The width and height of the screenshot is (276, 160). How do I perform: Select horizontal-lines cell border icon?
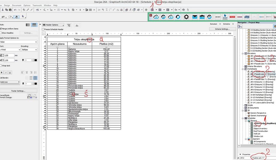click(31, 78)
